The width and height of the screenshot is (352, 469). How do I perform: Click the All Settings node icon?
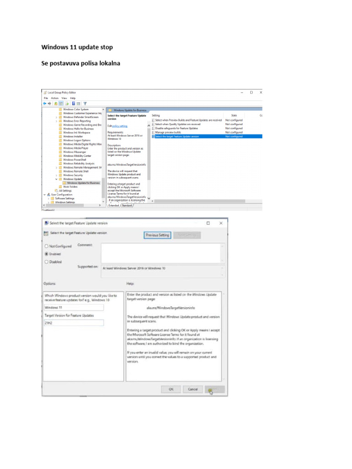click(56, 191)
